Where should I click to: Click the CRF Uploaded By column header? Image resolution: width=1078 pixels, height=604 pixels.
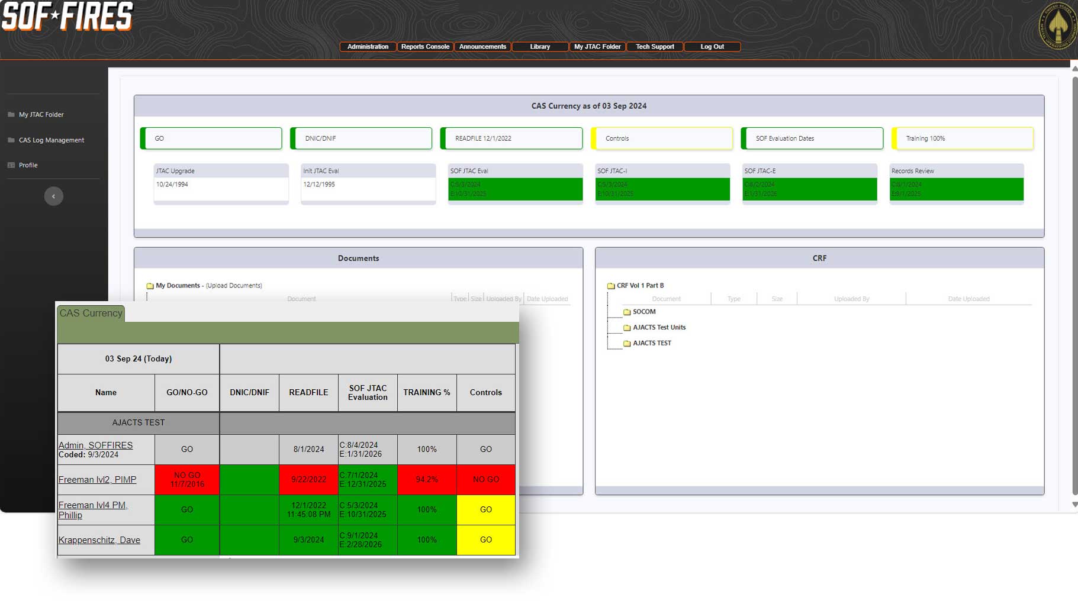[851, 299]
